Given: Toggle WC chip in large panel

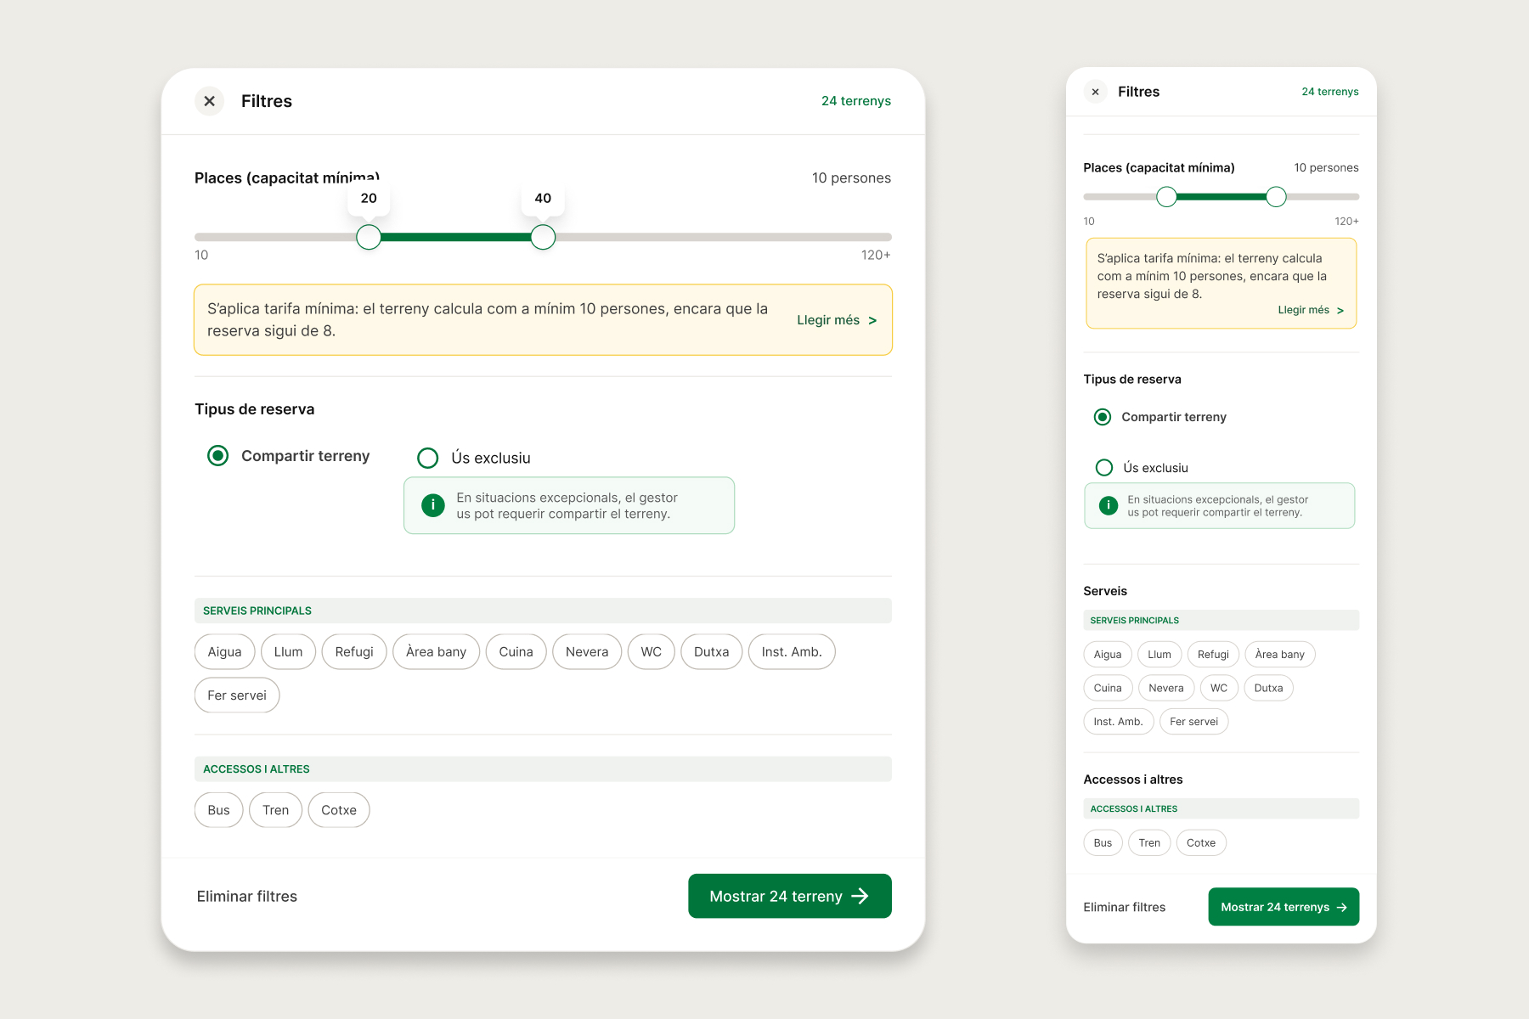Looking at the screenshot, I should point(652,652).
